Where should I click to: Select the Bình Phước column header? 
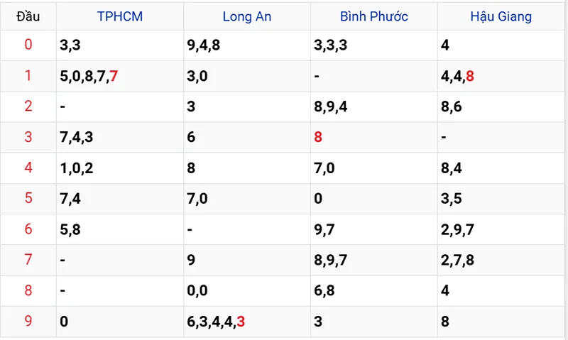[373, 16]
